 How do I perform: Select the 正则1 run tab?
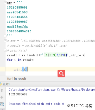point(6,84)
